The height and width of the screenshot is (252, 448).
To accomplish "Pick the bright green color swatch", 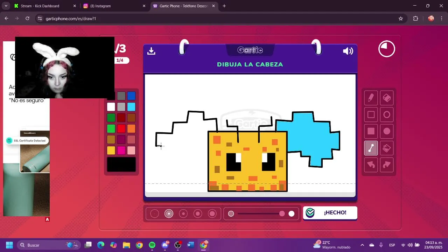I will (111, 128).
